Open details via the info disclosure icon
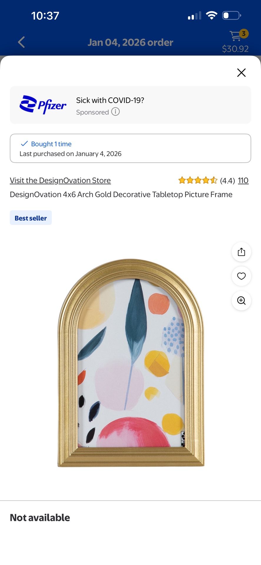 [116, 112]
